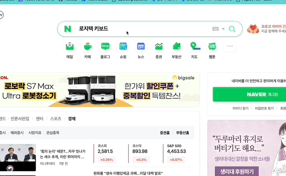Expand the search autocomplete dropdown arrow

[x=223, y=29]
